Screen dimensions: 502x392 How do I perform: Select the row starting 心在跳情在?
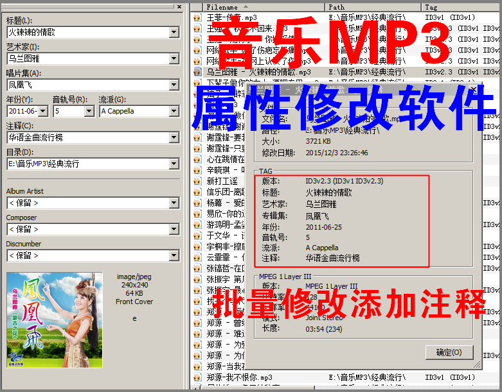226,159
